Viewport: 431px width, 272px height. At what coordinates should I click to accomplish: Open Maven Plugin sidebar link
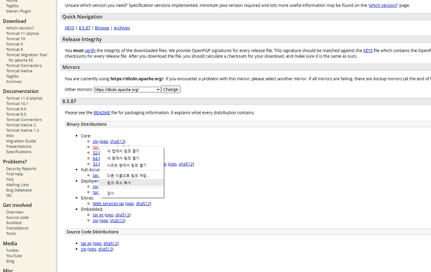coord(19,11)
